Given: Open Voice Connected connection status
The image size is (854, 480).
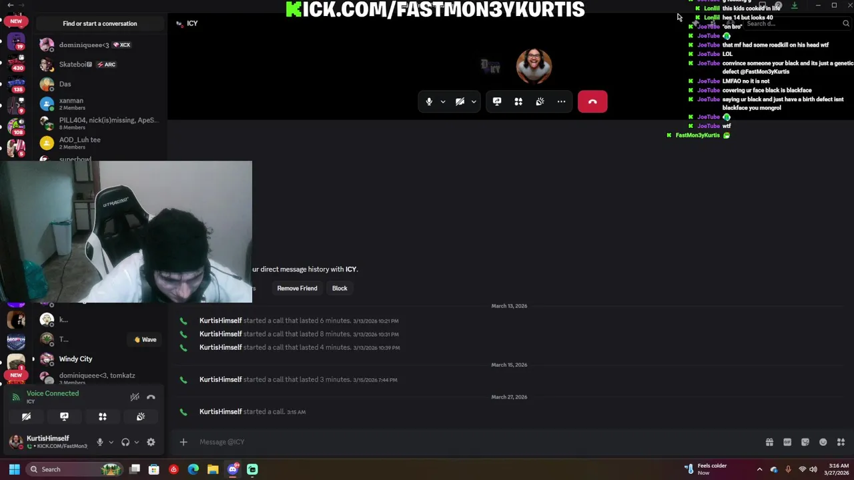Looking at the screenshot, I should (53, 393).
